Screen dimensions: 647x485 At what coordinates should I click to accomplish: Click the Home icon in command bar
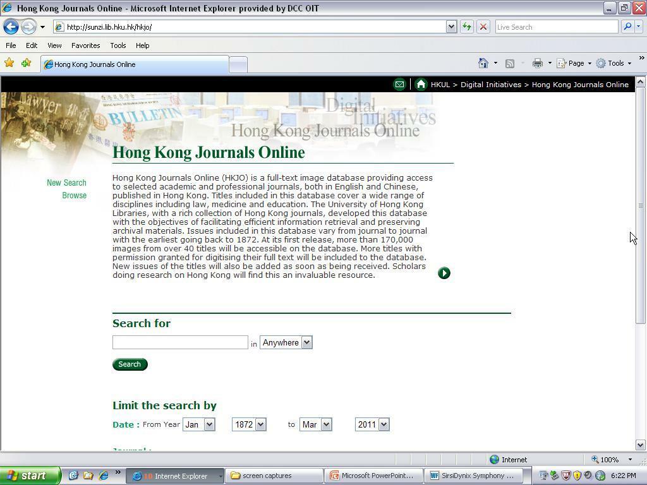[x=483, y=63]
